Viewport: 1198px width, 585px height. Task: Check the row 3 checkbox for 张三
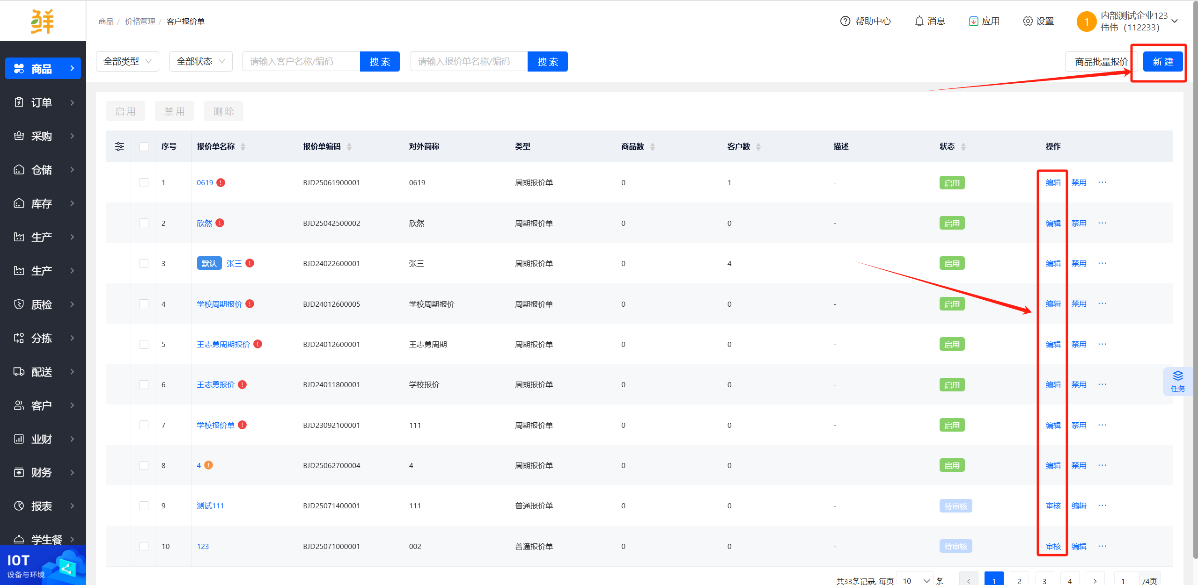pos(144,263)
